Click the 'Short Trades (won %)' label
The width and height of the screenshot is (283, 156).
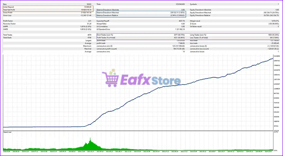point(105,35)
